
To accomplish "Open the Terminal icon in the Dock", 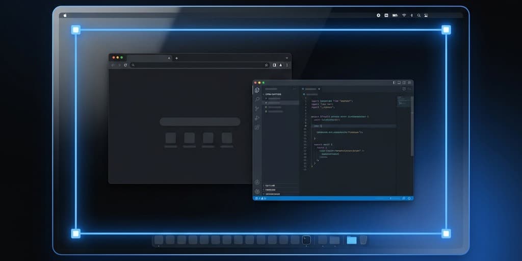I will point(306,240).
